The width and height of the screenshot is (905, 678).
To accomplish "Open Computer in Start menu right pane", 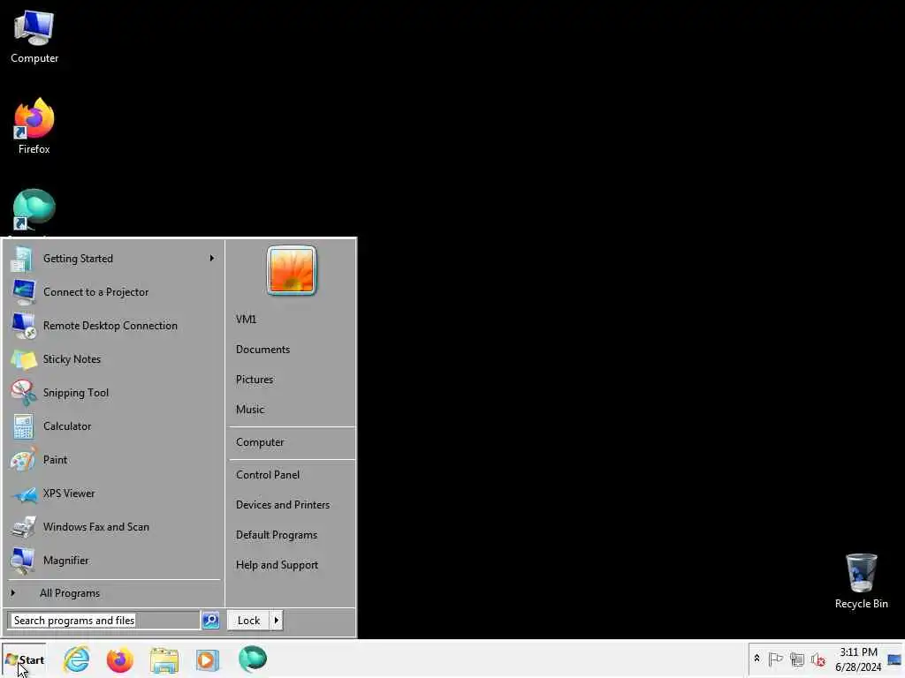I will click(260, 442).
